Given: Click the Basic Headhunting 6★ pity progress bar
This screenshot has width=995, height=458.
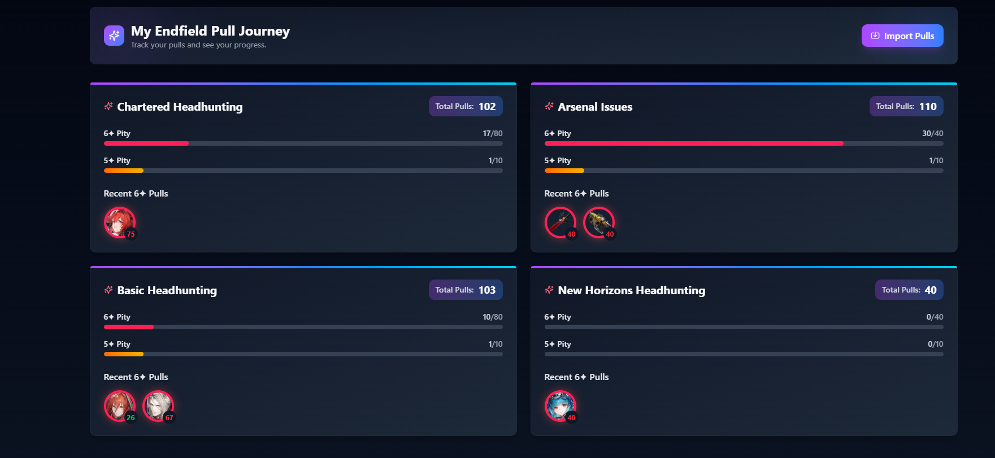Looking at the screenshot, I should 303,327.
